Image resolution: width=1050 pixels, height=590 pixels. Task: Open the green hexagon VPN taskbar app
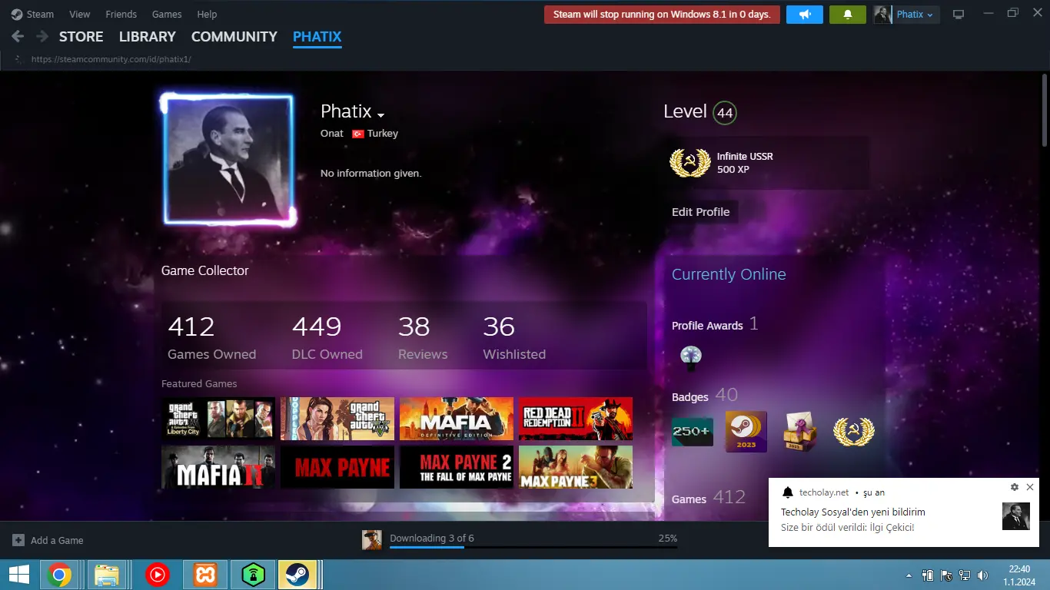pyautogui.click(x=253, y=574)
